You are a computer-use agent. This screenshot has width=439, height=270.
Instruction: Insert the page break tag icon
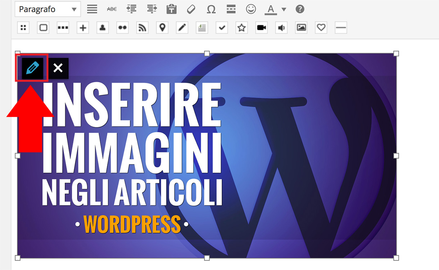click(231, 9)
